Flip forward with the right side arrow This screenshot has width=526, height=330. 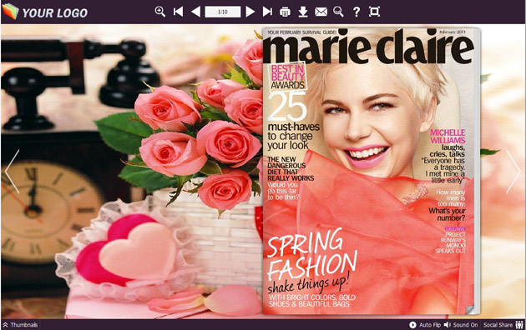[513, 172]
